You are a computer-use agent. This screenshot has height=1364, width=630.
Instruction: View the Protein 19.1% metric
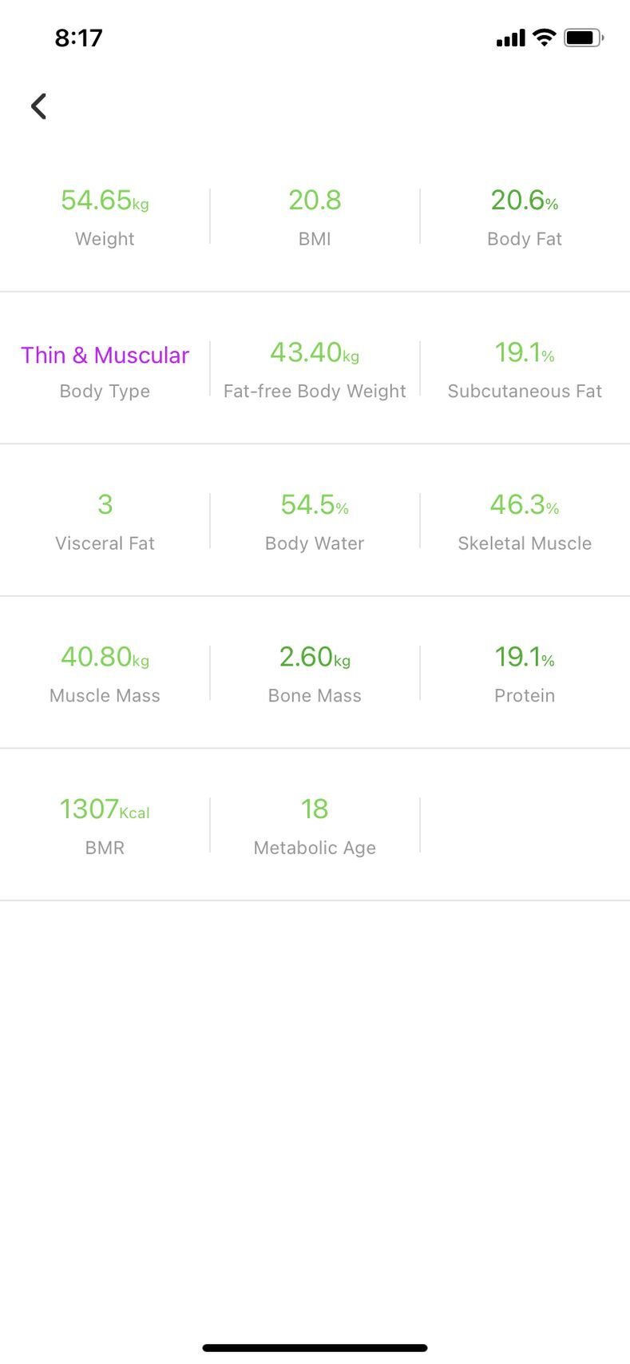point(525,674)
